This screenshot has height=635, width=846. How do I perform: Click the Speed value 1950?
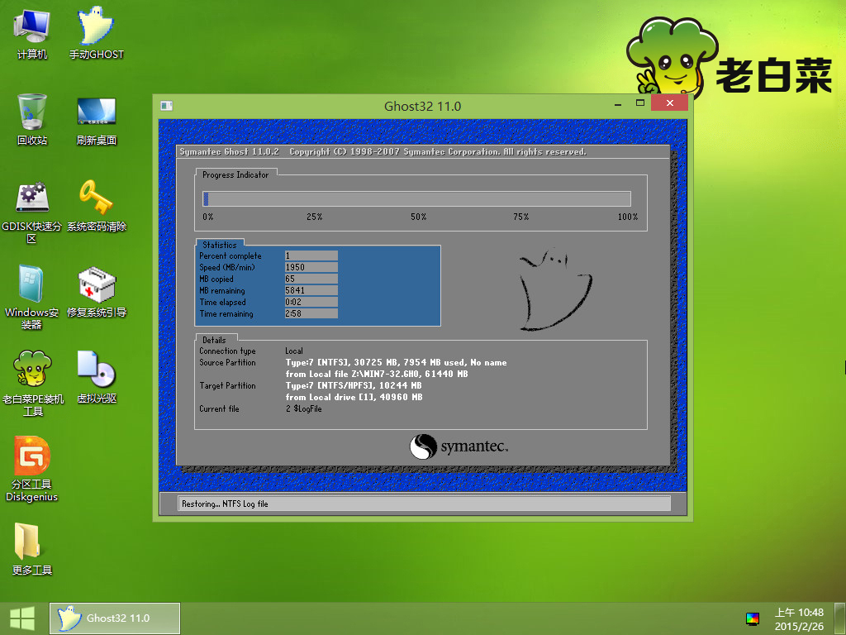point(311,267)
